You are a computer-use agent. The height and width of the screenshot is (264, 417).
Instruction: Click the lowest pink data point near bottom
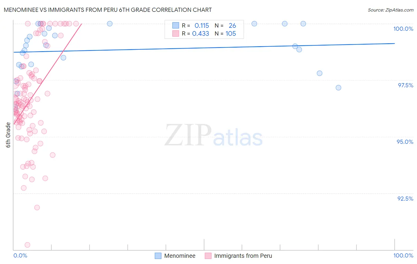tap(27, 245)
